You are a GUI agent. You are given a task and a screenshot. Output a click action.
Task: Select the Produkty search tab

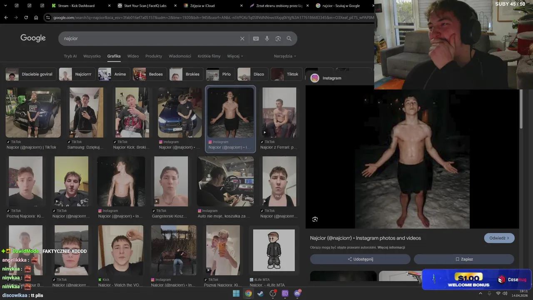[154, 56]
